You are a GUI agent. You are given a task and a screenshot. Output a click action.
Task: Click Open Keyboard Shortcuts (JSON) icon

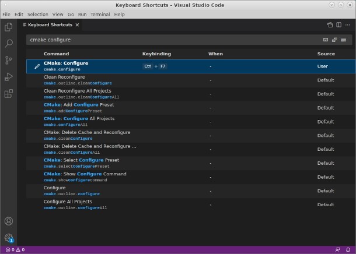pyautogui.click(x=330, y=25)
